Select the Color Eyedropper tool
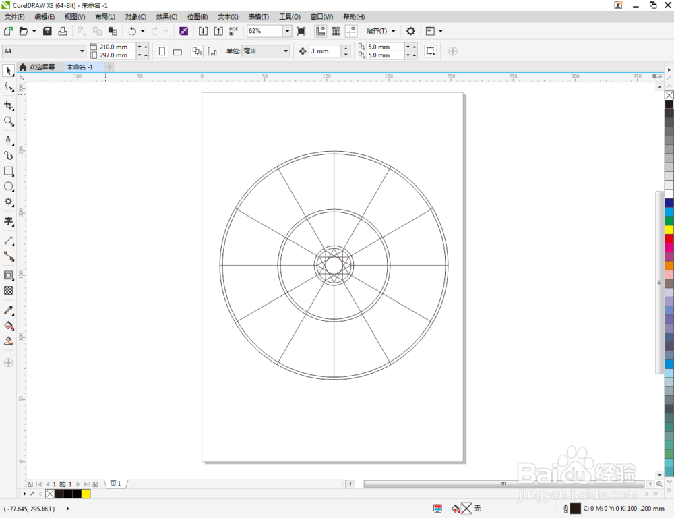The width and height of the screenshot is (674, 518). tap(9, 310)
